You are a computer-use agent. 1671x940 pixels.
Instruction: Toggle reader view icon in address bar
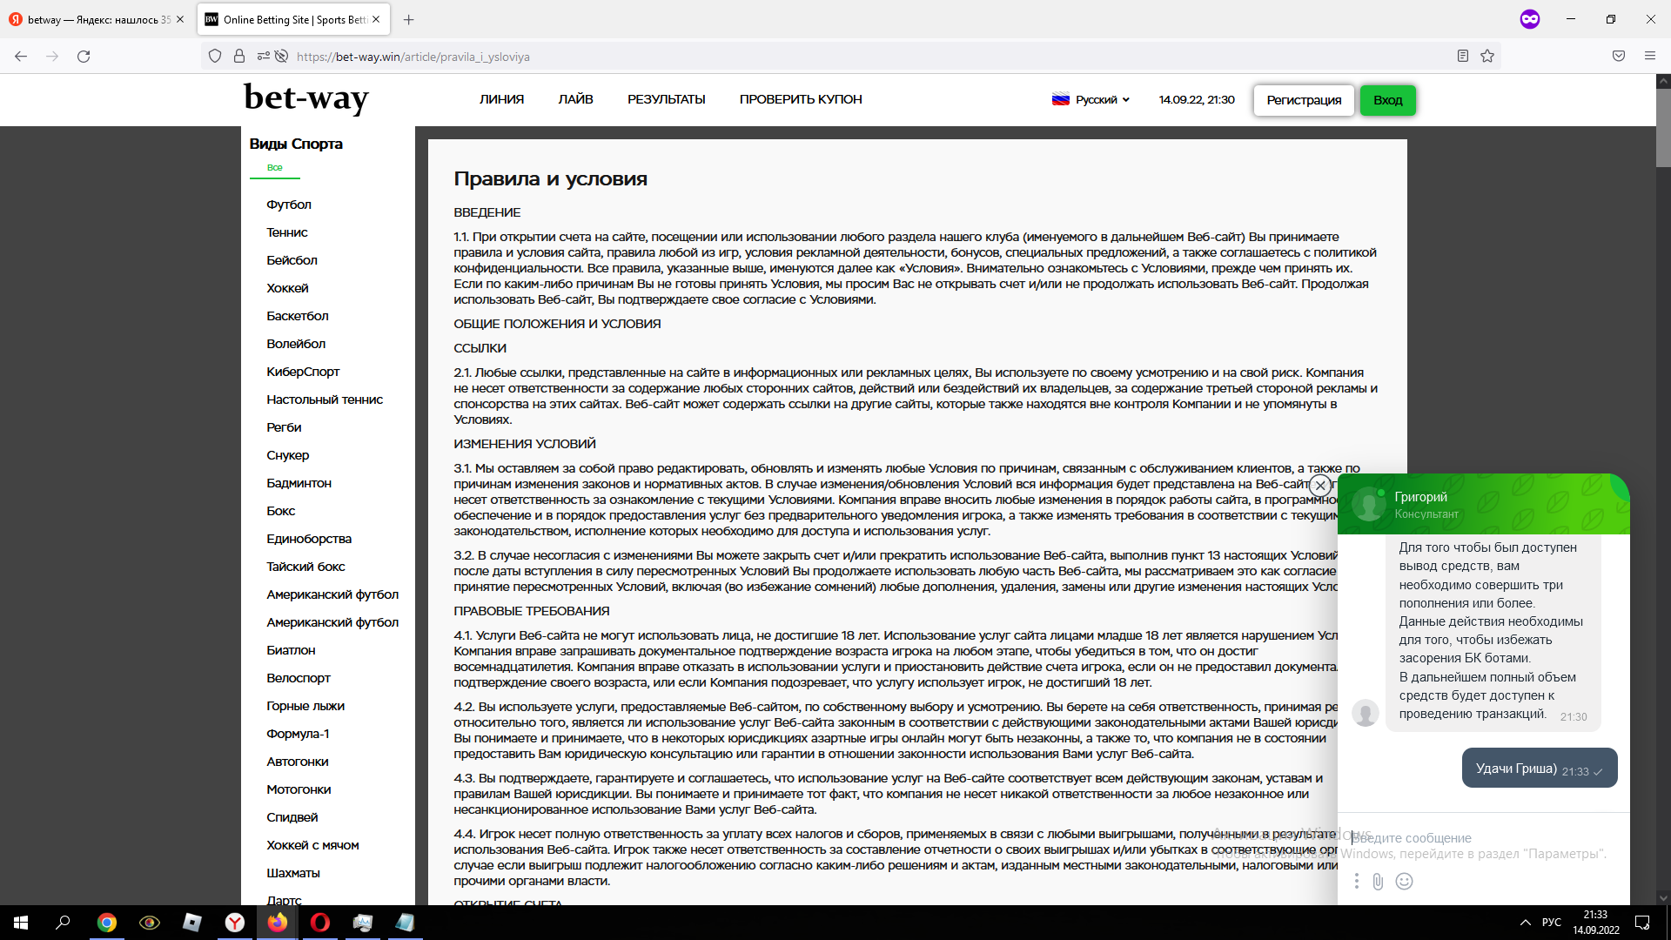(x=1463, y=57)
